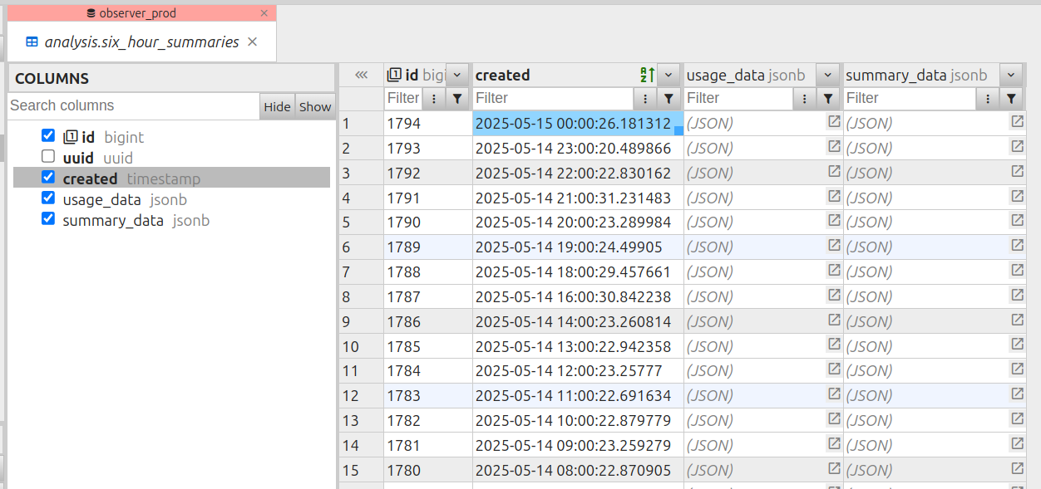Viewport: 1041px width, 489px height.
Task: Uncheck the usage_data column checkbox
Action: pyautogui.click(x=48, y=198)
